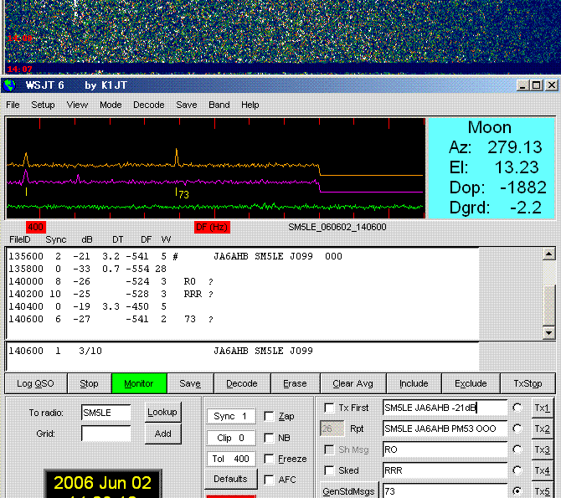561x498 pixels.
Task: Enable the NB checkbox
Action: pos(269,438)
